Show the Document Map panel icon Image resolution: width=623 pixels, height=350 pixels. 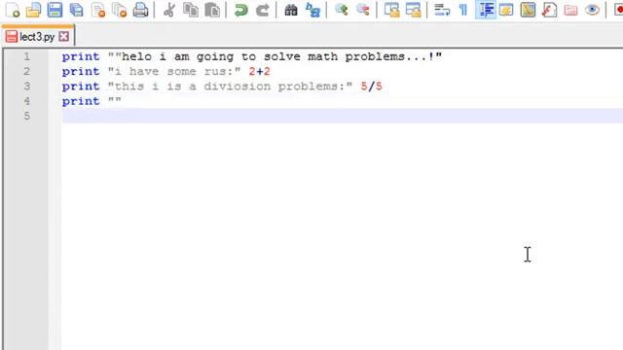(528, 10)
